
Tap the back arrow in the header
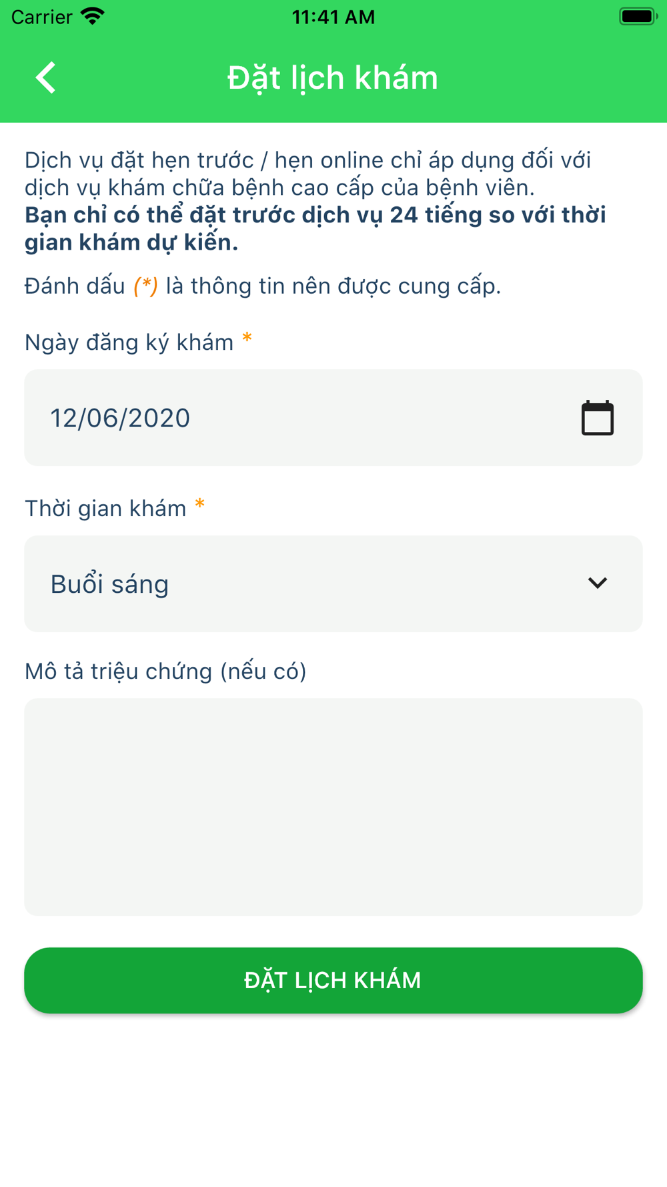tap(45, 77)
